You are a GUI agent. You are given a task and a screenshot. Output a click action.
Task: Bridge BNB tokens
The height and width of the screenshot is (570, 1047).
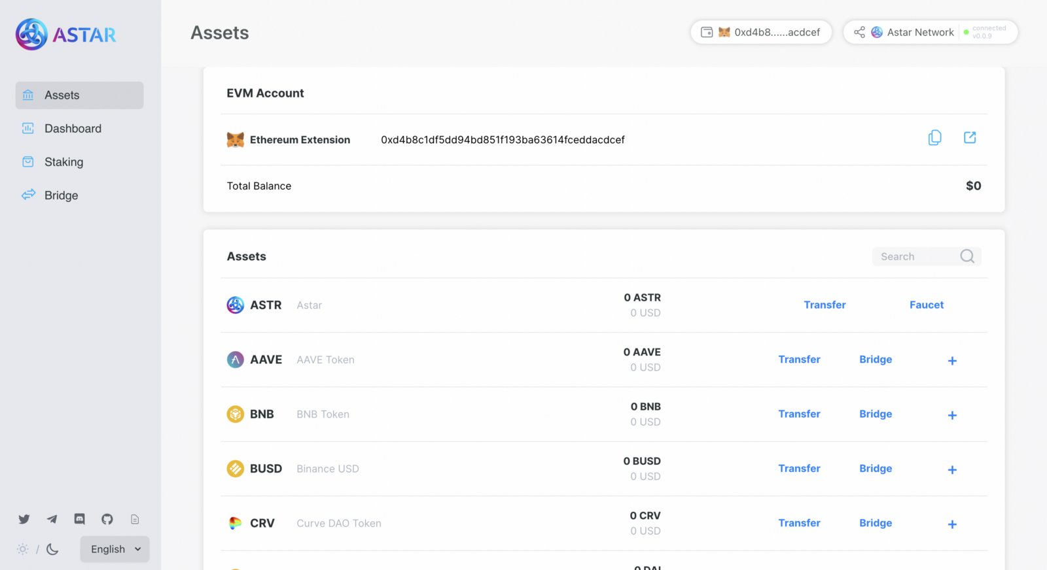click(876, 414)
